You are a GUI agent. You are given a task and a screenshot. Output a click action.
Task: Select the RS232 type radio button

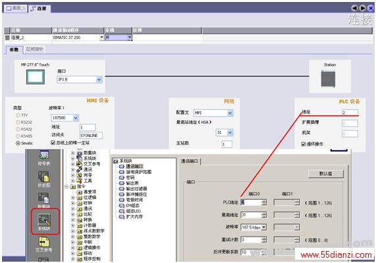click(18, 122)
